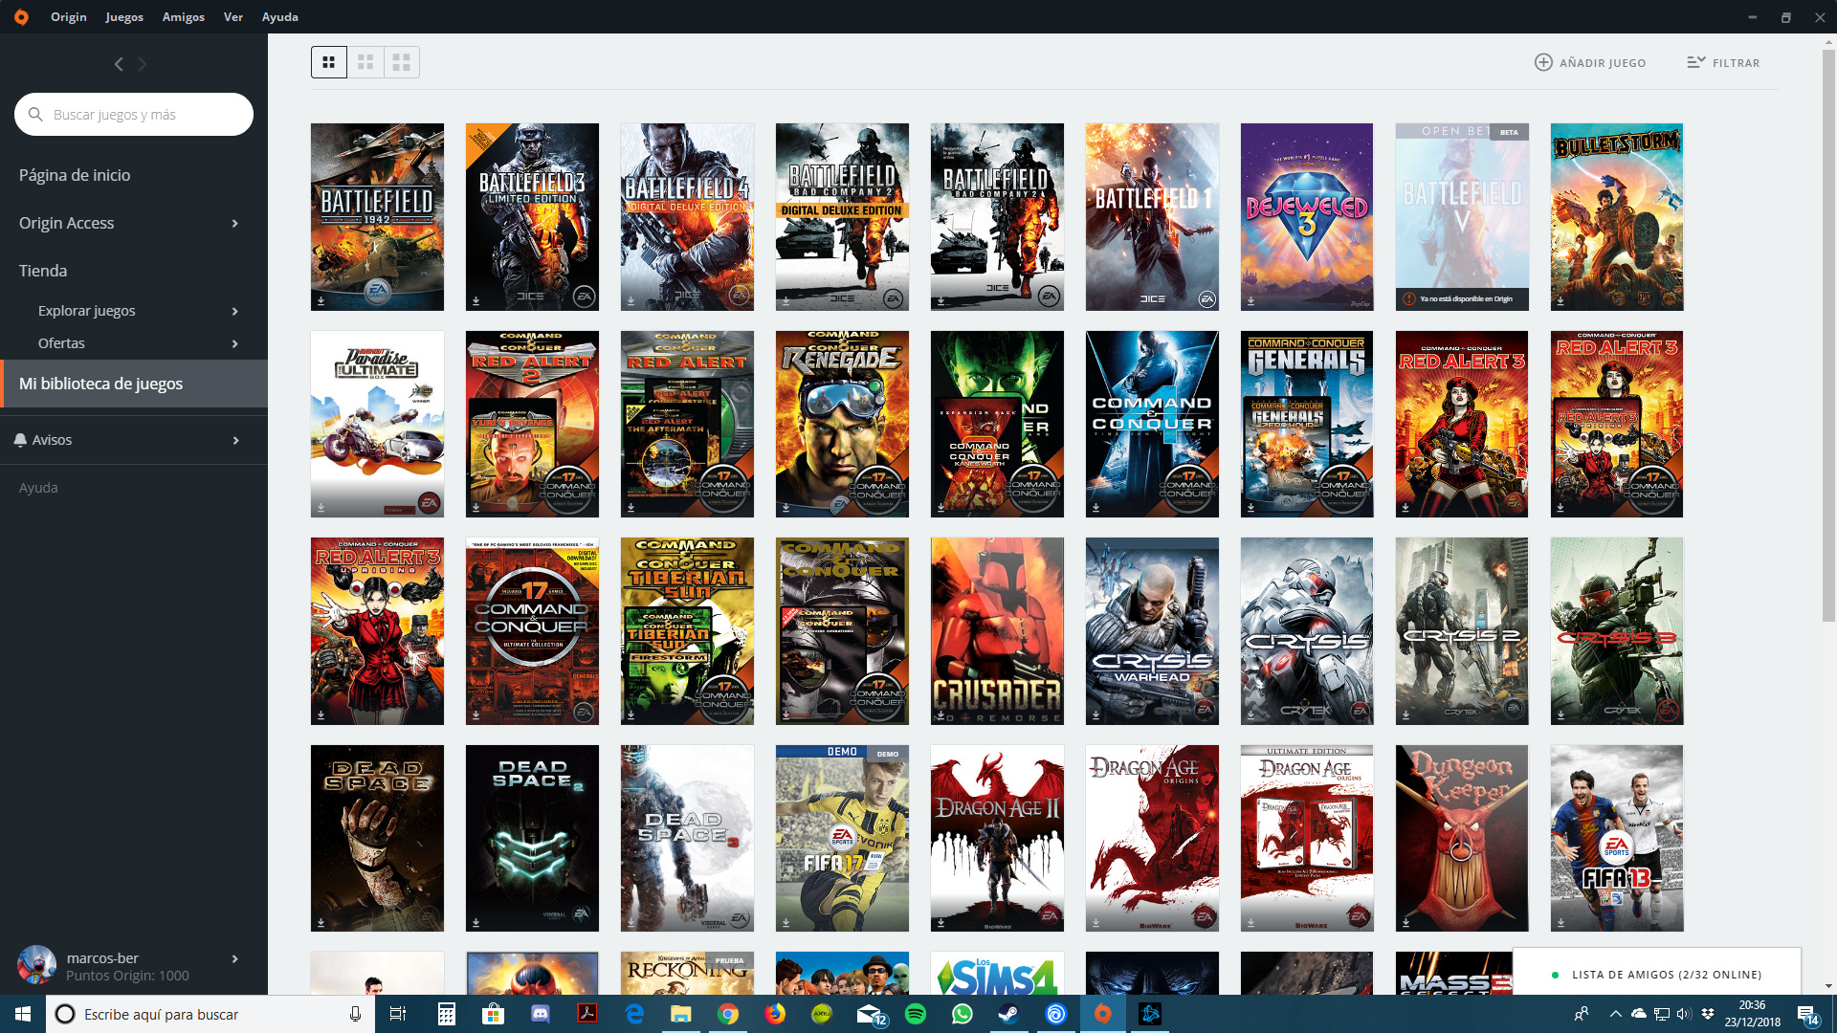This screenshot has width=1837, height=1033.
Task: Open the Ver menu
Action: coord(233,17)
